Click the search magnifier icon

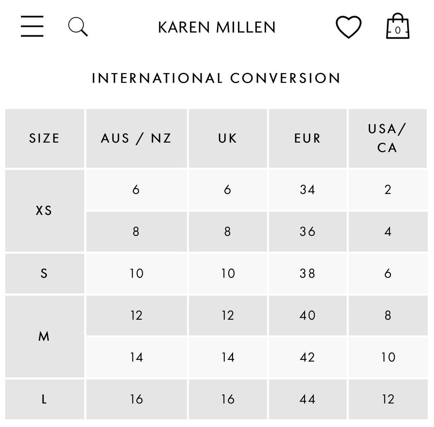78,27
